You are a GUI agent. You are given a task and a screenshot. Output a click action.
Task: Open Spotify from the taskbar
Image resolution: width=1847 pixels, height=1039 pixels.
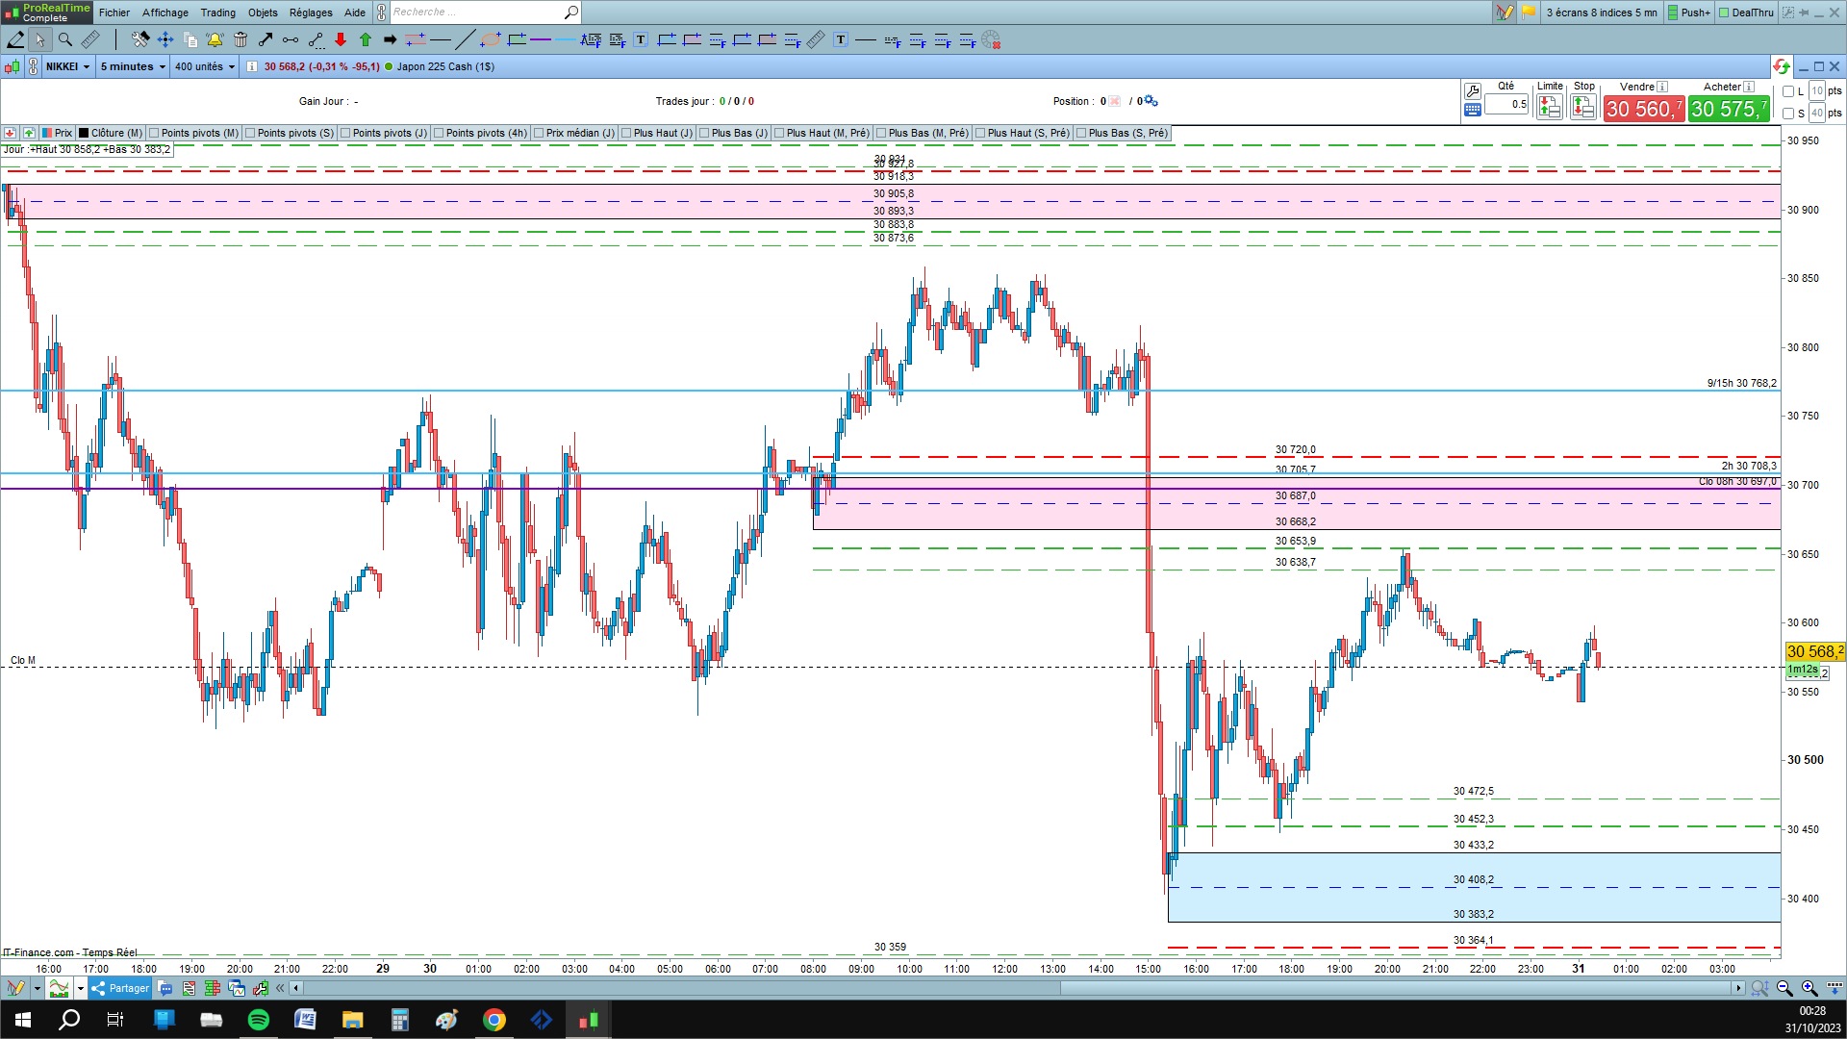coord(259,1020)
